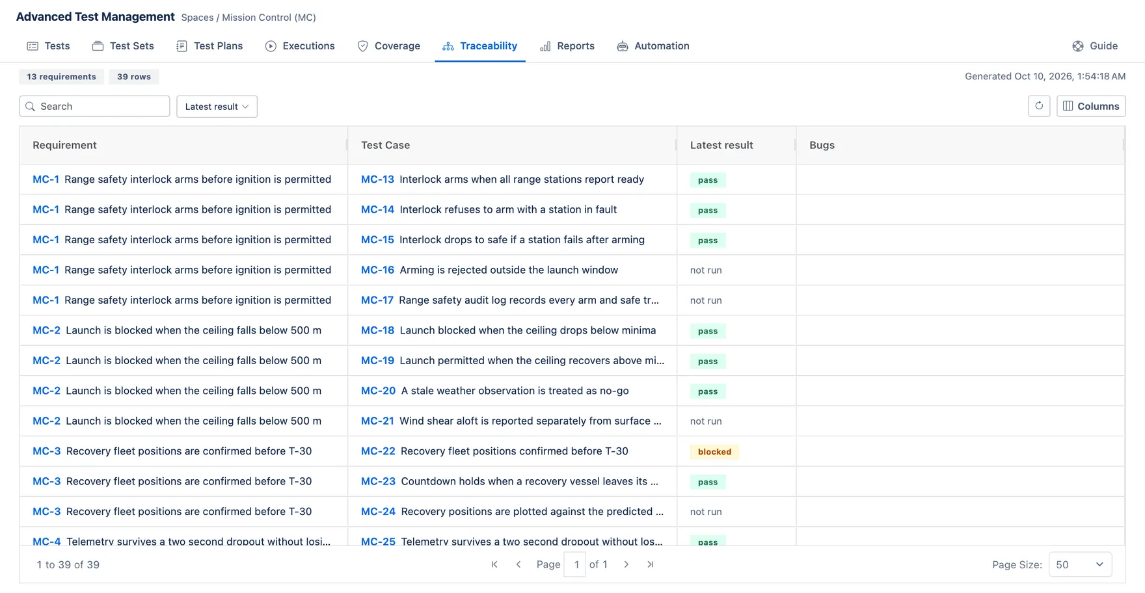This screenshot has width=1145, height=593.
Task: Focus the Search input field
Action: [x=94, y=107]
